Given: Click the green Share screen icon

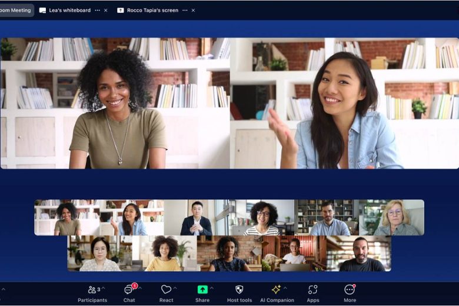Looking at the screenshot, I should click(202, 290).
